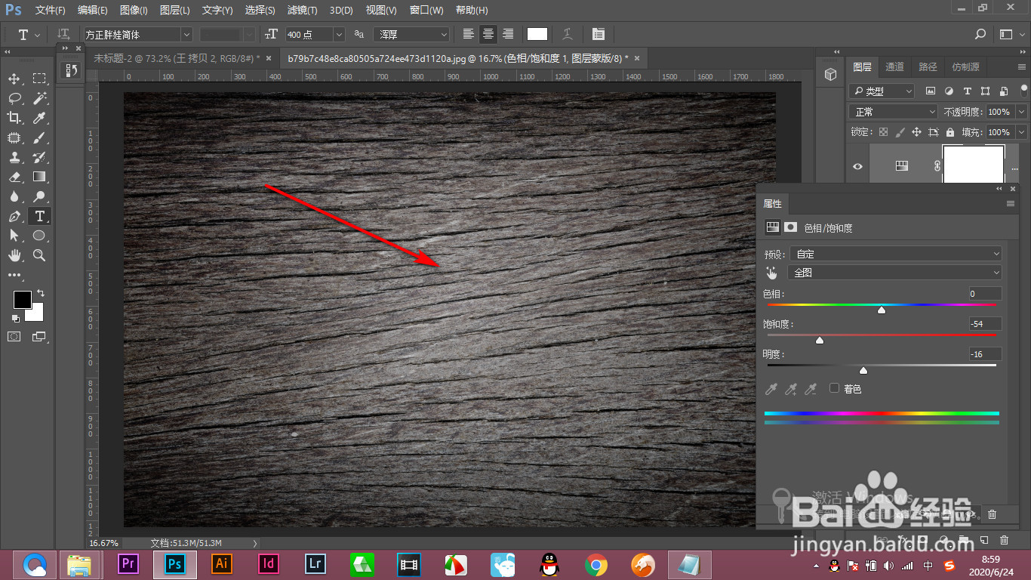Open the 文件(F) menu
Viewport: 1031px width, 580px height.
[51, 11]
